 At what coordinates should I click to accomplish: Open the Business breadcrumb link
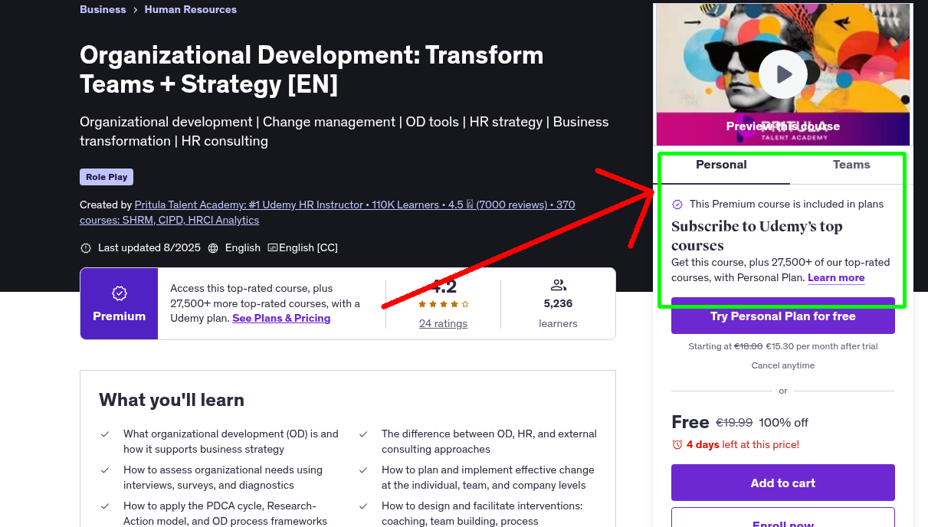coord(103,9)
